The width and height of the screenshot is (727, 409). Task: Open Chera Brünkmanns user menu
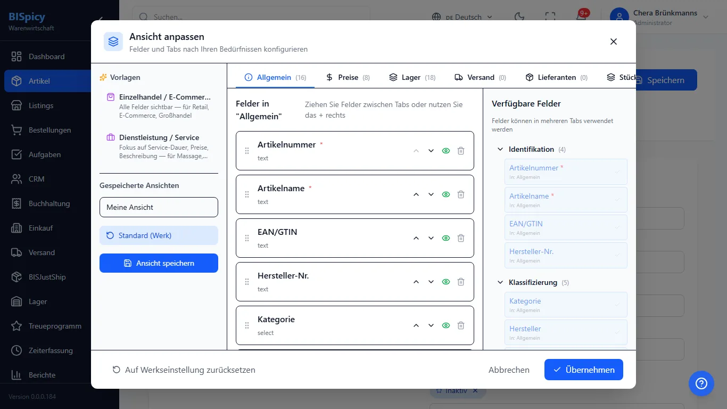click(660, 17)
